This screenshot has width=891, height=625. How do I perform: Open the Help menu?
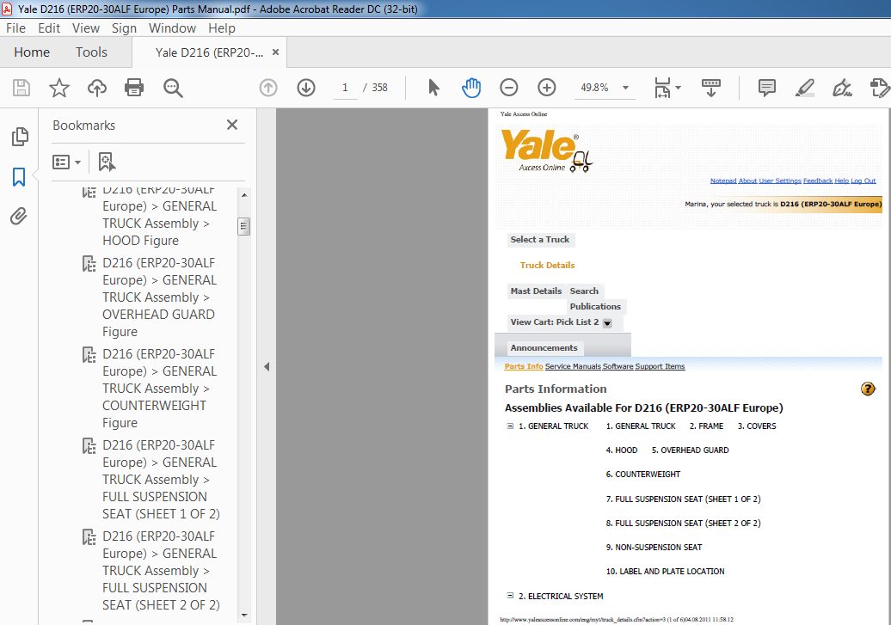pos(222,28)
